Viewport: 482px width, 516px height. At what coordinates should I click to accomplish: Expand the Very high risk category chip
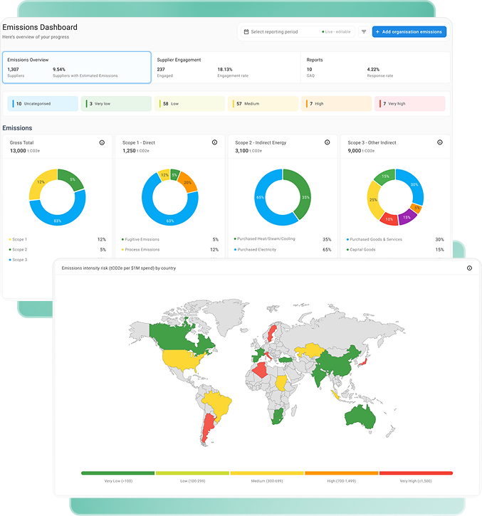[x=411, y=104]
